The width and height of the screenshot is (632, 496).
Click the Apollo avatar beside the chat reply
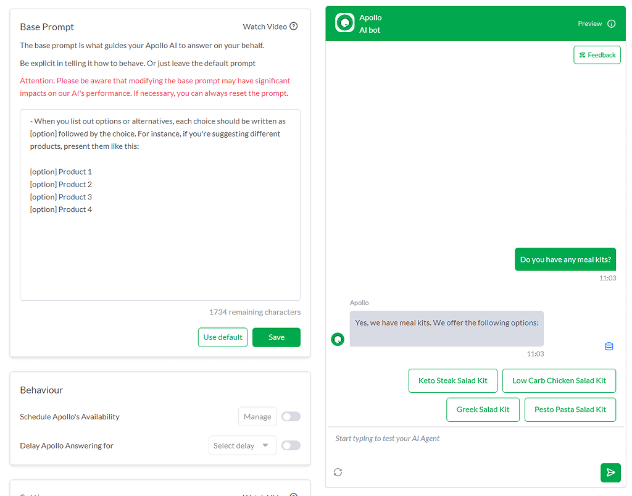point(337,339)
